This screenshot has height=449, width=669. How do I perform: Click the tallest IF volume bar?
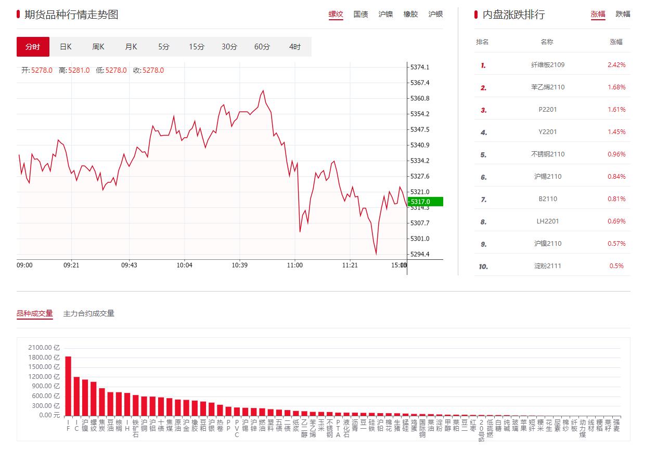coord(68,386)
